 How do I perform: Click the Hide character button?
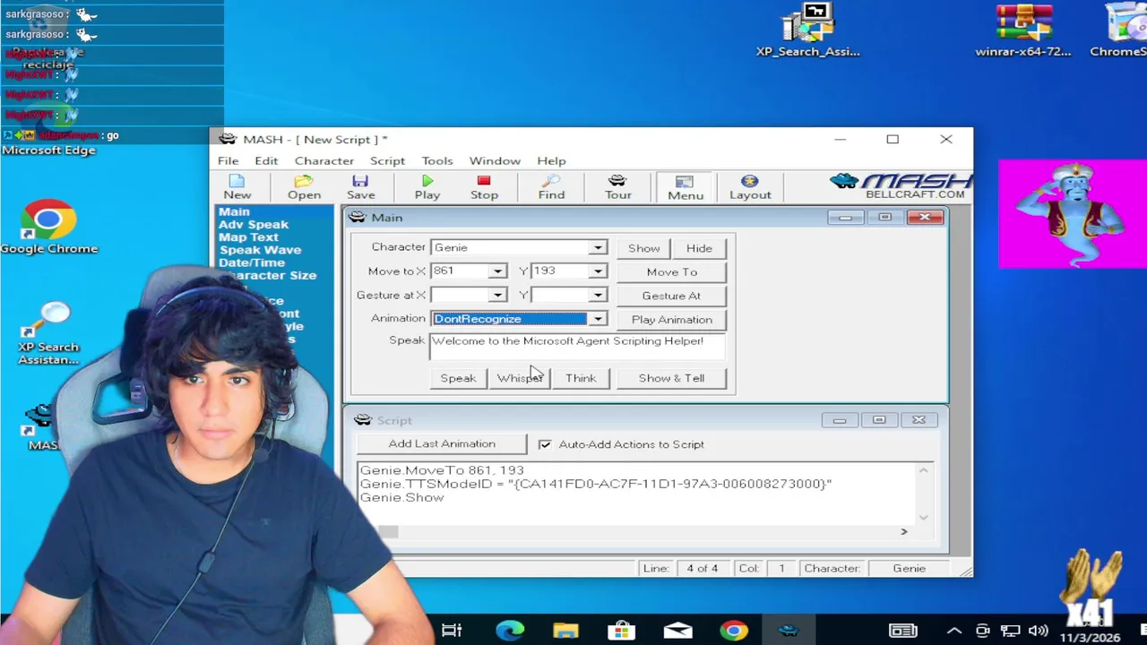[x=699, y=248]
